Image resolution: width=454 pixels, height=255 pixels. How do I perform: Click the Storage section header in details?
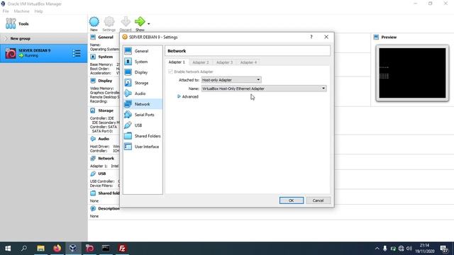click(106, 110)
